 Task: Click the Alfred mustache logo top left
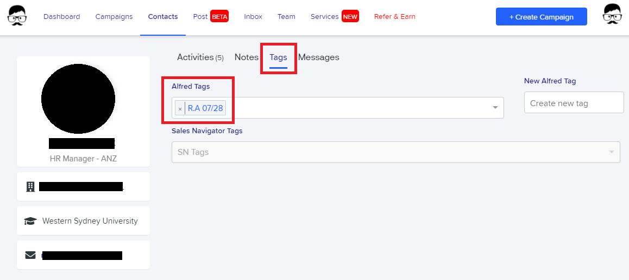pyautogui.click(x=17, y=16)
